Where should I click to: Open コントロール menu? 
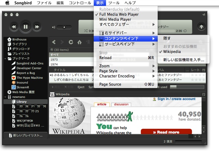click(x=80, y=3)
